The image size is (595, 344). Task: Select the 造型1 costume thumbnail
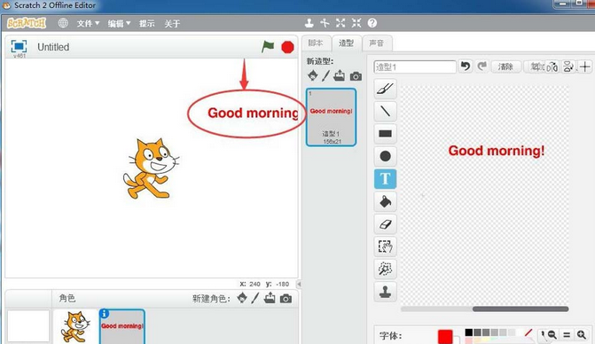331,117
